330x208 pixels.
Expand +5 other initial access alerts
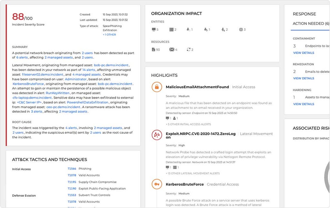click(x=188, y=124)
